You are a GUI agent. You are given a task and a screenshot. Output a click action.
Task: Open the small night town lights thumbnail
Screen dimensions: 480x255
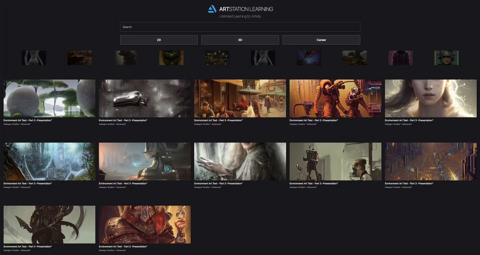pyautogui.click(x=217, y=58)
